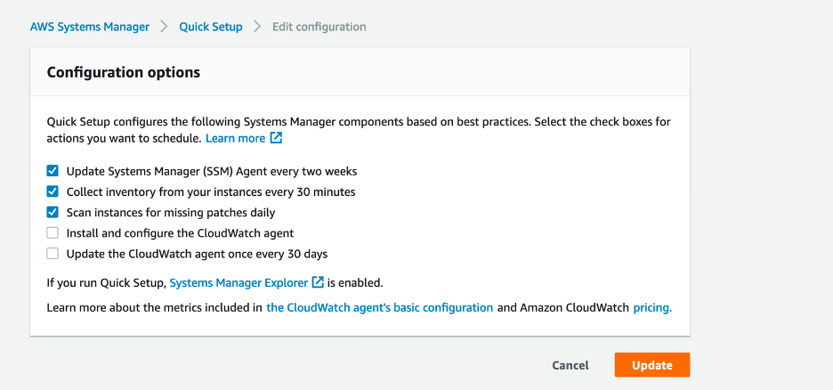833x390 pixels.
Task: View Amazon CloudWatch pricing link
Action: [x=651, y=307]
